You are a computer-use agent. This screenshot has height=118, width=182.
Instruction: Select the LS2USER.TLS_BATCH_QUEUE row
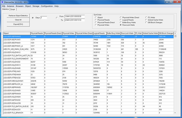(x=88, y=107)
